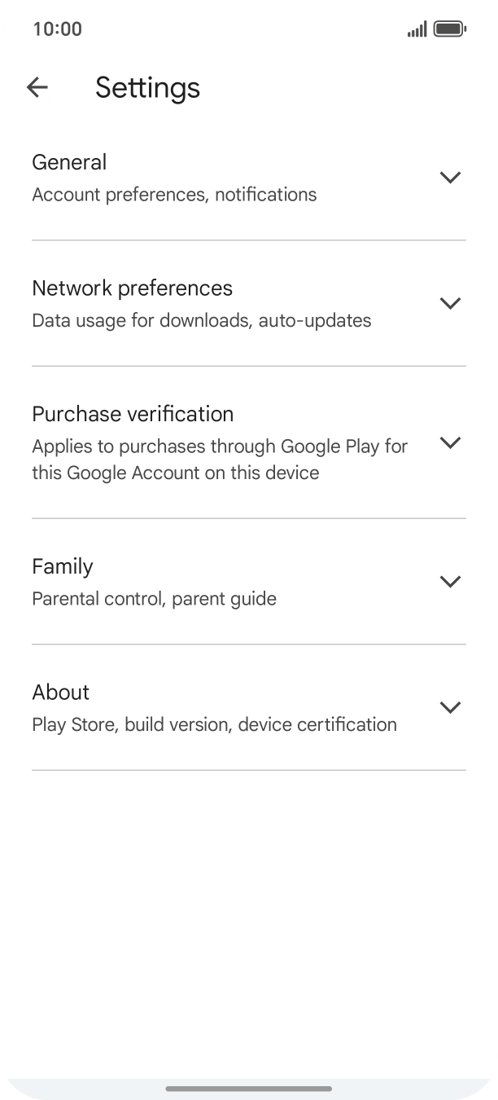Expand the General section chevron

[450, 177]
